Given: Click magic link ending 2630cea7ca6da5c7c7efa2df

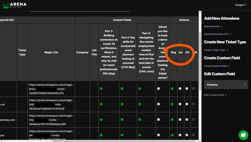Looking at the screenshot, I should click(x=51, y=104).
